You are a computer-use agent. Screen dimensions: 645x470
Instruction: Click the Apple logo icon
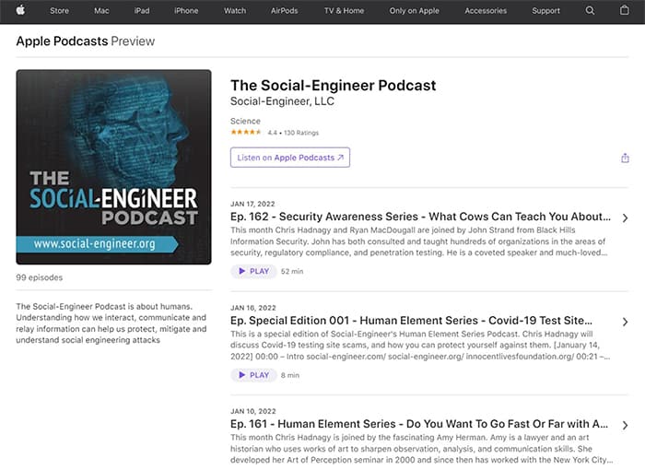click(x=20, y=10)
